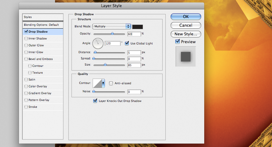Select the Inner Shadow style label
The width and height of the screenshot is (272, 147).
click(x=38, y=39)
